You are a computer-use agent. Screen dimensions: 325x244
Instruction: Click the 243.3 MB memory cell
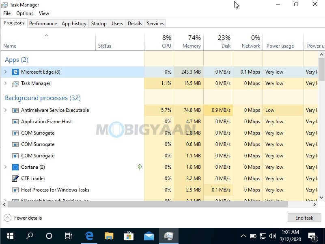click(189, 72)
